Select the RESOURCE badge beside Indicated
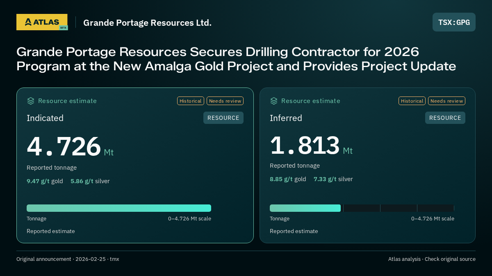Screen dimensions: 492x276 point(223,118)
